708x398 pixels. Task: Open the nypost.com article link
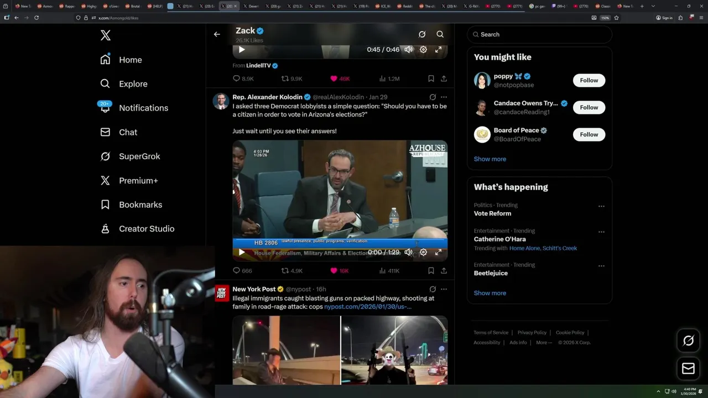click(368, 307)
